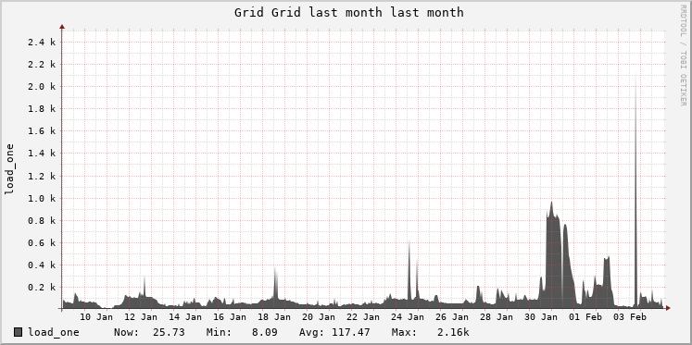Image resolution: width=692 pixels, height=345 pixels.
Task: Click the 'Max: 2.16k' statistic
Action: pos(430,332)
